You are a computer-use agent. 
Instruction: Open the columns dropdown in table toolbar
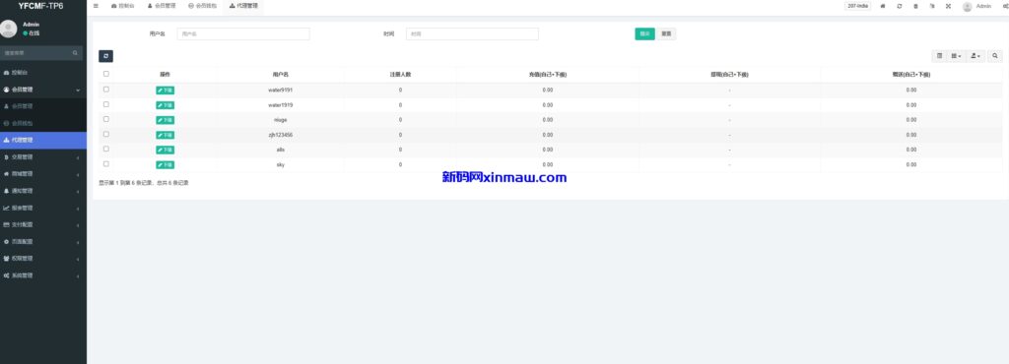957,56
